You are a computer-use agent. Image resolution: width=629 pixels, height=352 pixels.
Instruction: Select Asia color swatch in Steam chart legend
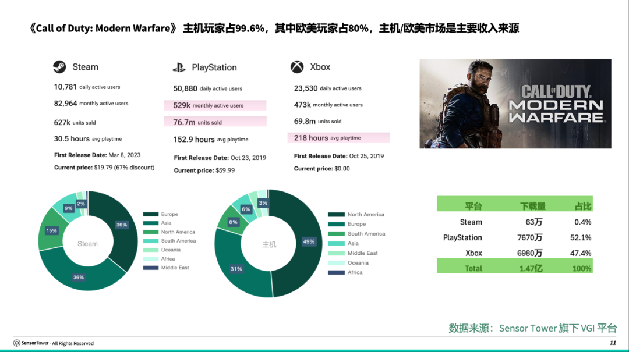[x=150, y=223]
